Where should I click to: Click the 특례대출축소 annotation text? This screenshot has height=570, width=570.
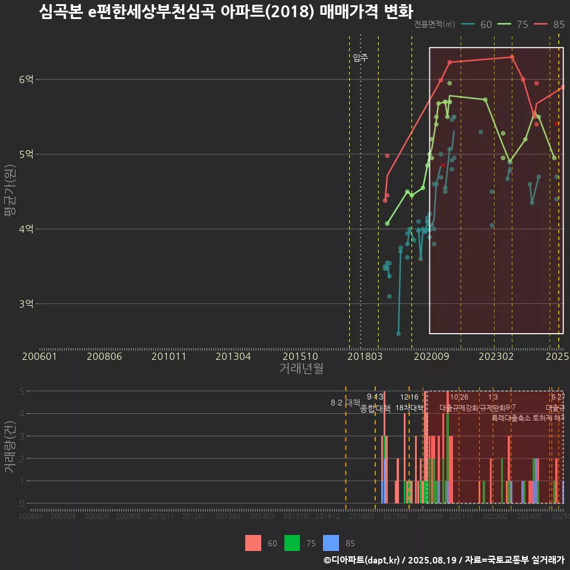point(512,417)
